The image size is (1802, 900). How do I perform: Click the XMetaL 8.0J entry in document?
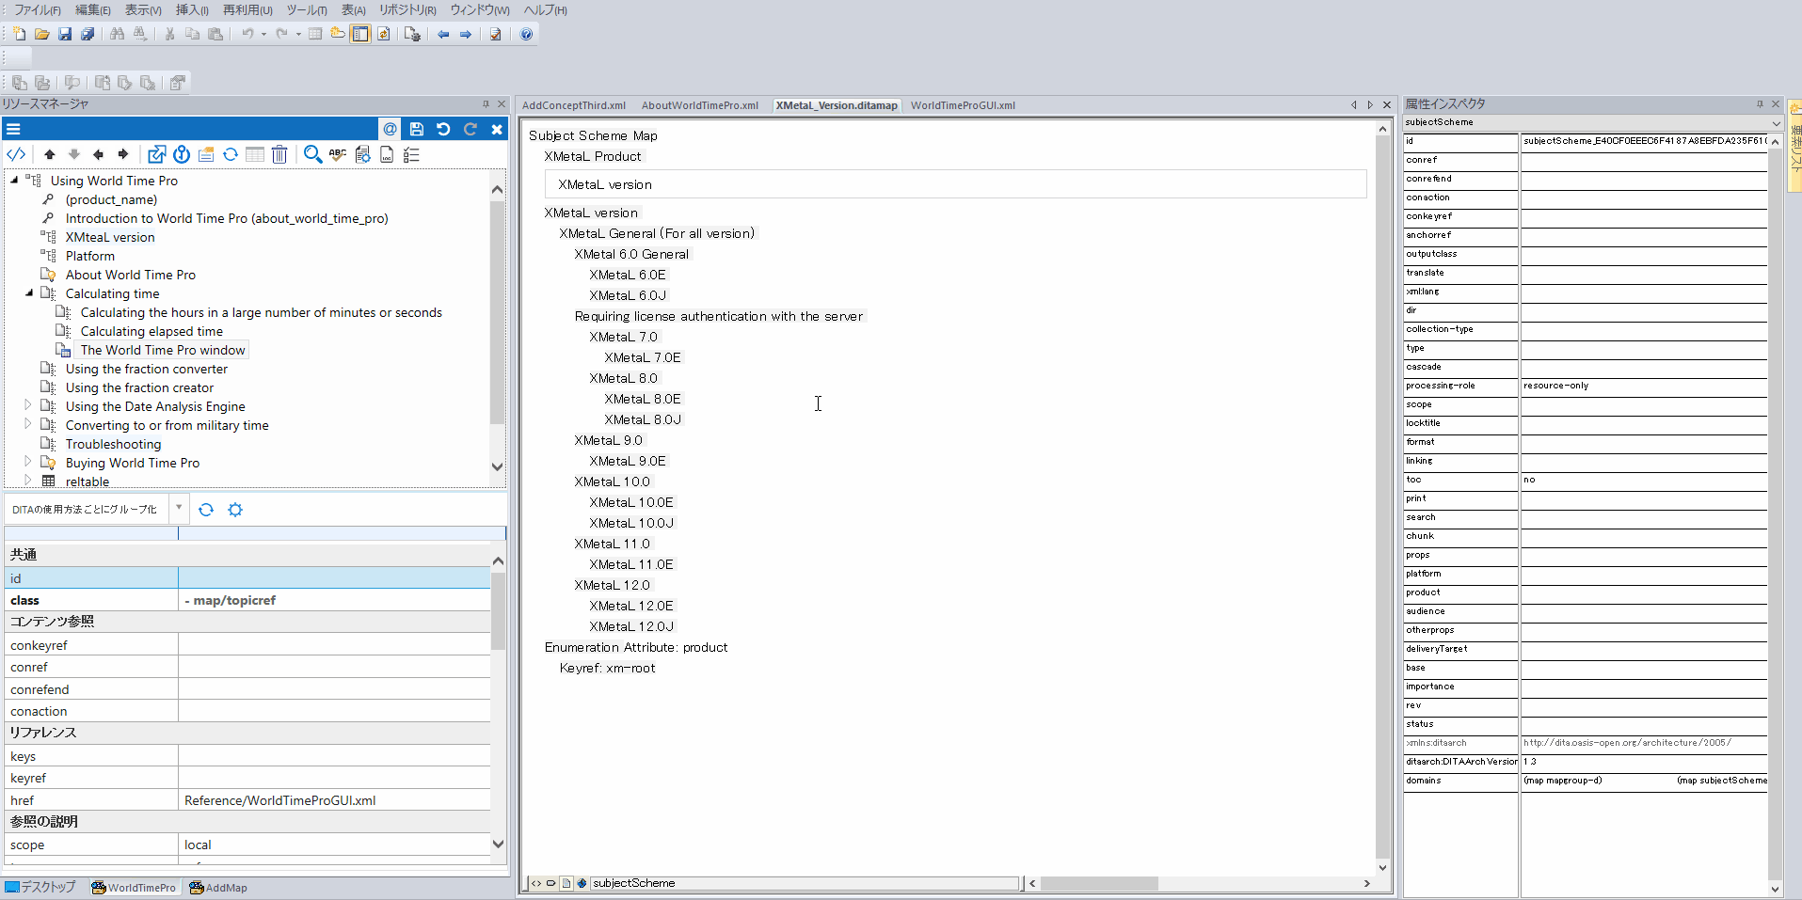click(x=643, y=419)
